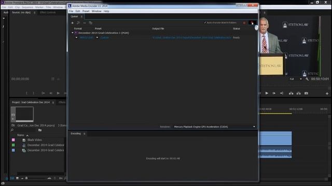
Task: Select the sequence item beside the green label
Action: click(46, 145)
